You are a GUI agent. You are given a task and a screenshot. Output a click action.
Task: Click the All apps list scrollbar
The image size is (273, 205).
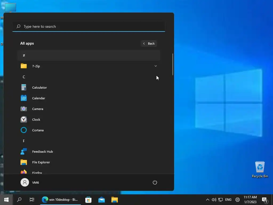tap(173, 64)
